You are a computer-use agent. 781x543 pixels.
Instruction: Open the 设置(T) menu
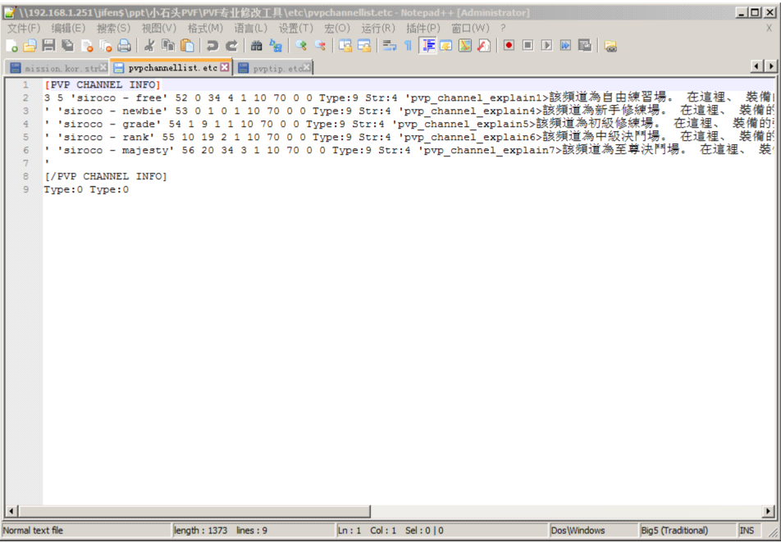click(296, 29)
